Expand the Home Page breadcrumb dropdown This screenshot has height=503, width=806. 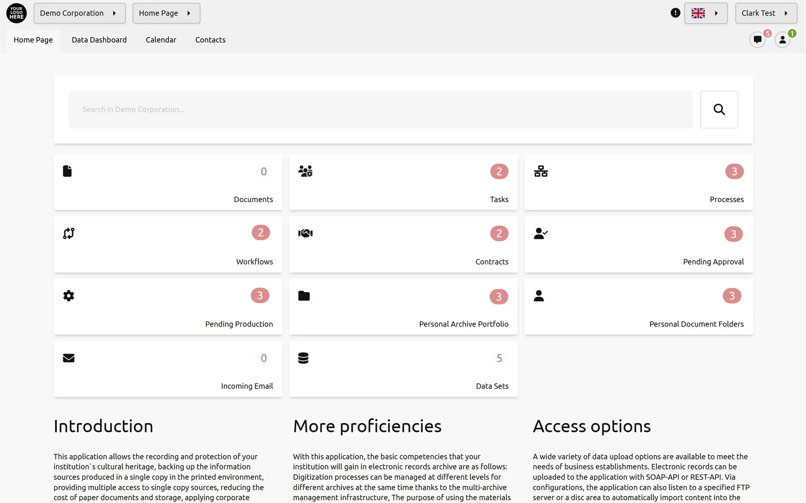166,13
